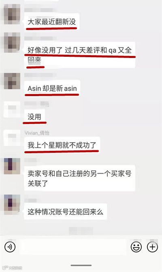
Task: Tap the voice input icon
Action: (x=10, y=247)
